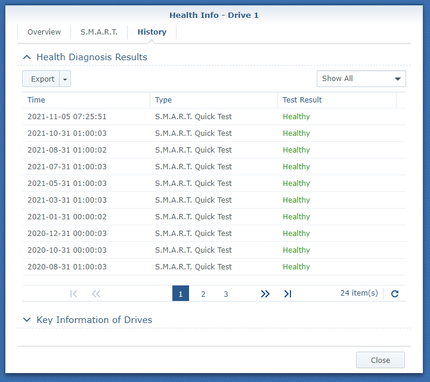This screenshot has width=430, height=382.
Task: Go to page 2 of results
Action: 203,294
